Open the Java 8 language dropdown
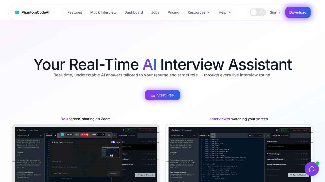325x182 pixels. tap(255, 135)
